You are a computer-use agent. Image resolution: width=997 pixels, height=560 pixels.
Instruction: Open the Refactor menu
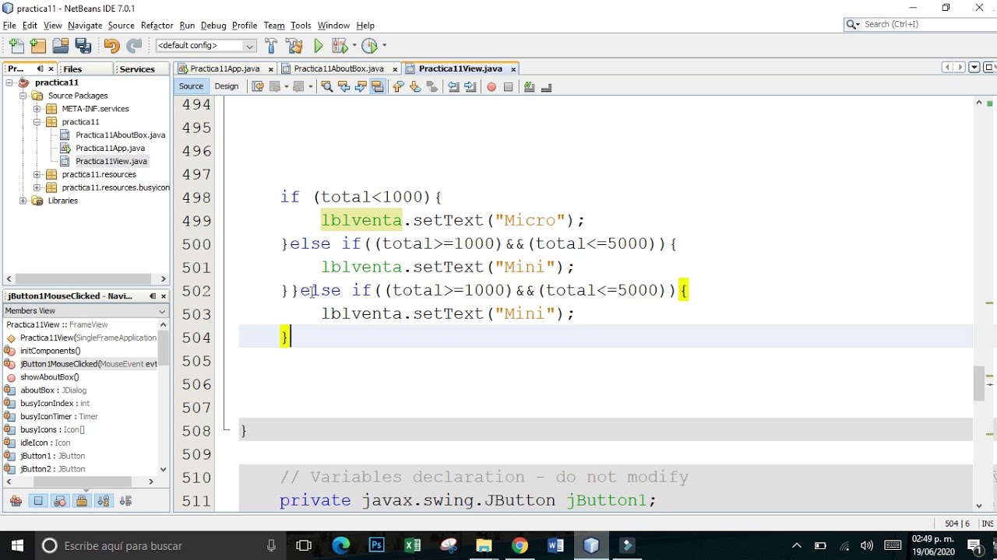click(157, 25)
